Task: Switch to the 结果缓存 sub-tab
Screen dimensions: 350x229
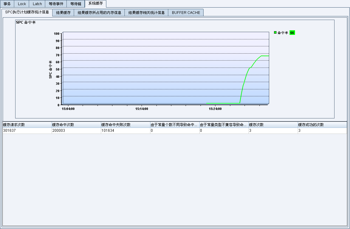Action: coord(63,13)
